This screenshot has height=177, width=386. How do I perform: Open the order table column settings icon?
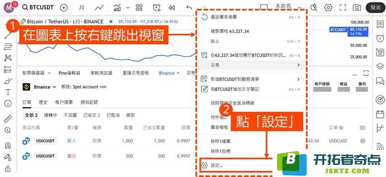tap(362, 128)
